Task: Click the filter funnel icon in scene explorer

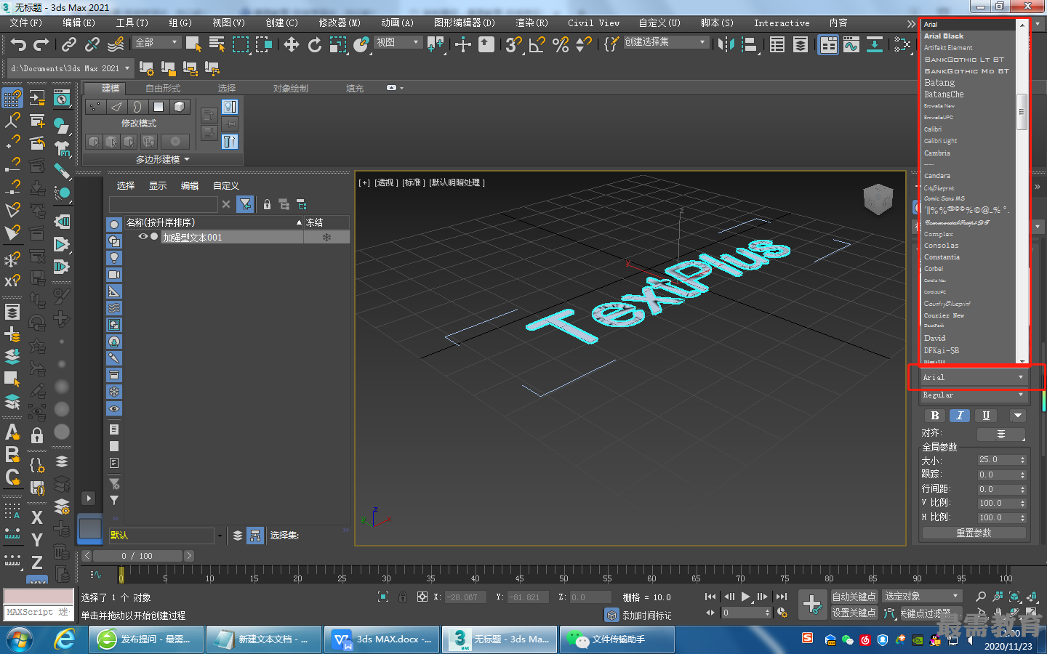Action: tap(246, 204)
